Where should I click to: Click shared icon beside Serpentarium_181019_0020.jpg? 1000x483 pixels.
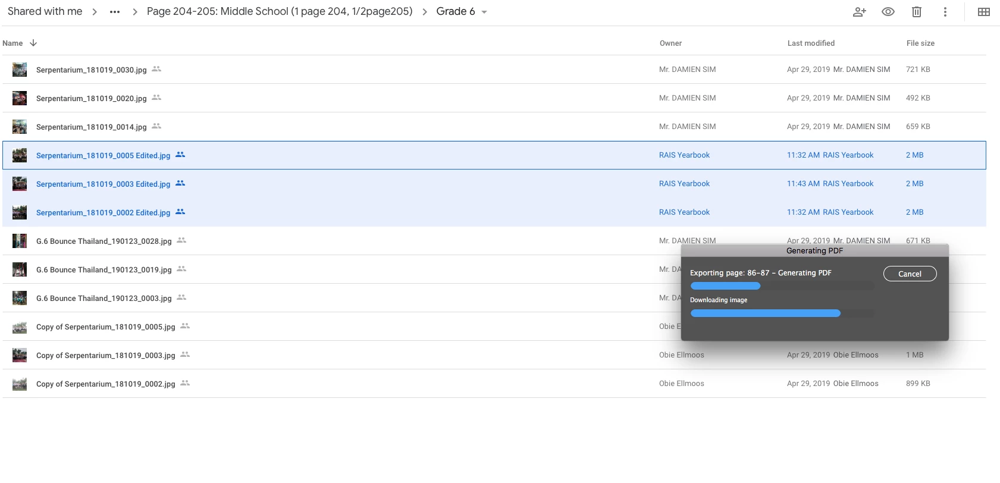click(x=156, y=98)
